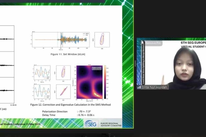206x137 pixels.
Task: Click the heatmap legend box
Action: pos(97,68)
